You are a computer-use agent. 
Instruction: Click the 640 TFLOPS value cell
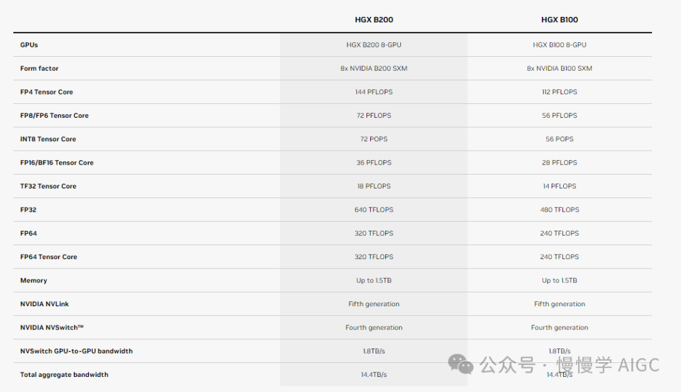click(374, 210)
